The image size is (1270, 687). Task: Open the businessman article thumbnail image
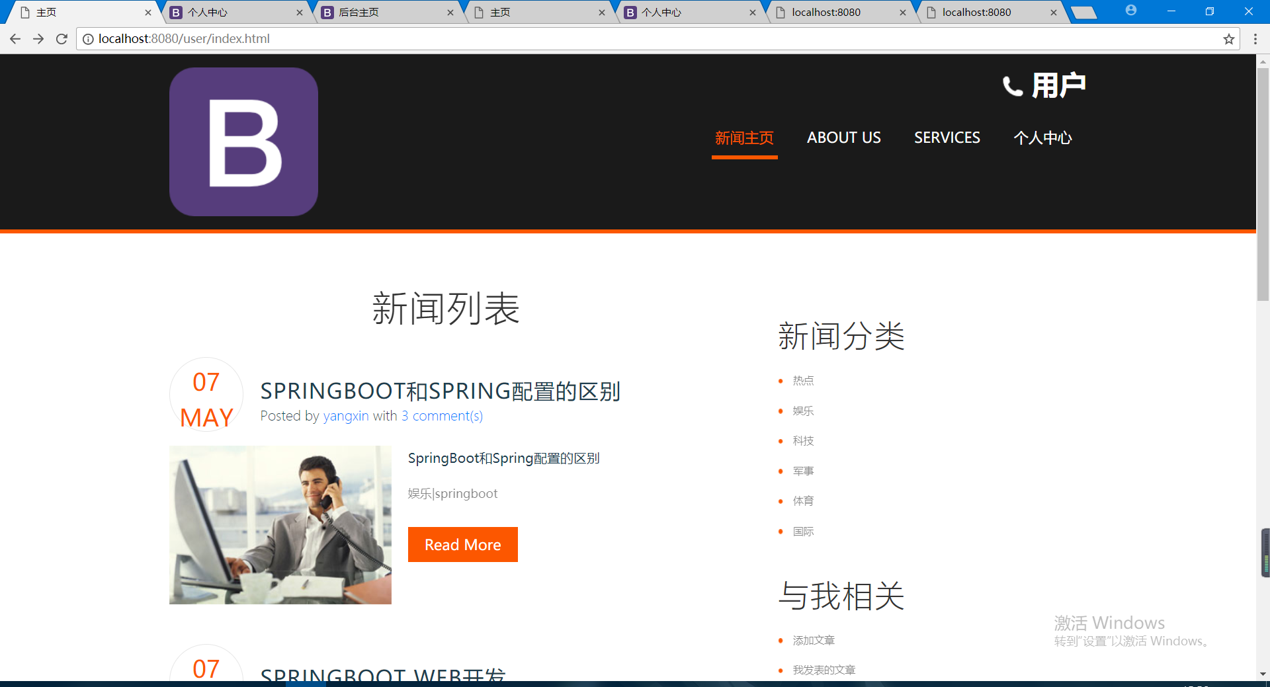click(x=280, y=525)
